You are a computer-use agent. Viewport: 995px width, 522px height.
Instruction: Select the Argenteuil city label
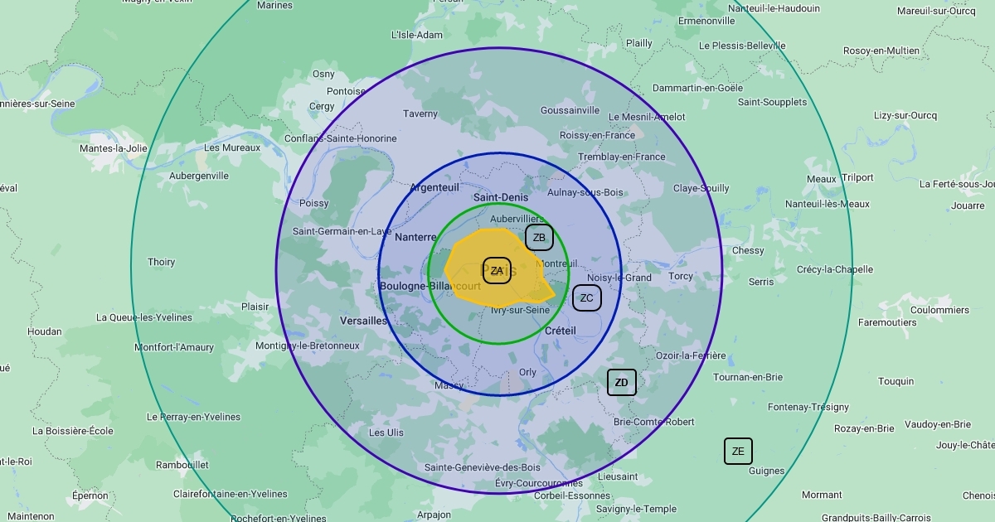[x=434, y=188]
